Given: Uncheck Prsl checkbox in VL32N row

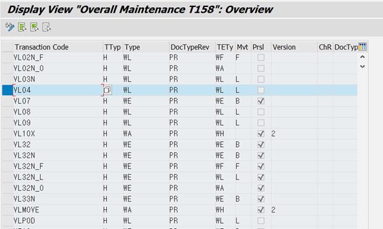Looking at the screenshot, I should (x=261, y=155).
